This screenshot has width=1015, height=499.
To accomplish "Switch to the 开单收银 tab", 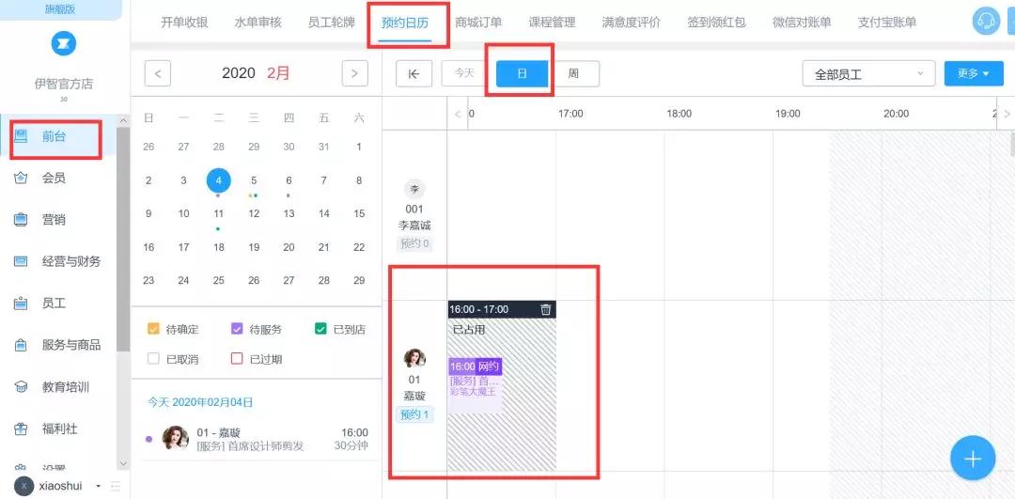I will pyautogui.click(x=184, y=22).
